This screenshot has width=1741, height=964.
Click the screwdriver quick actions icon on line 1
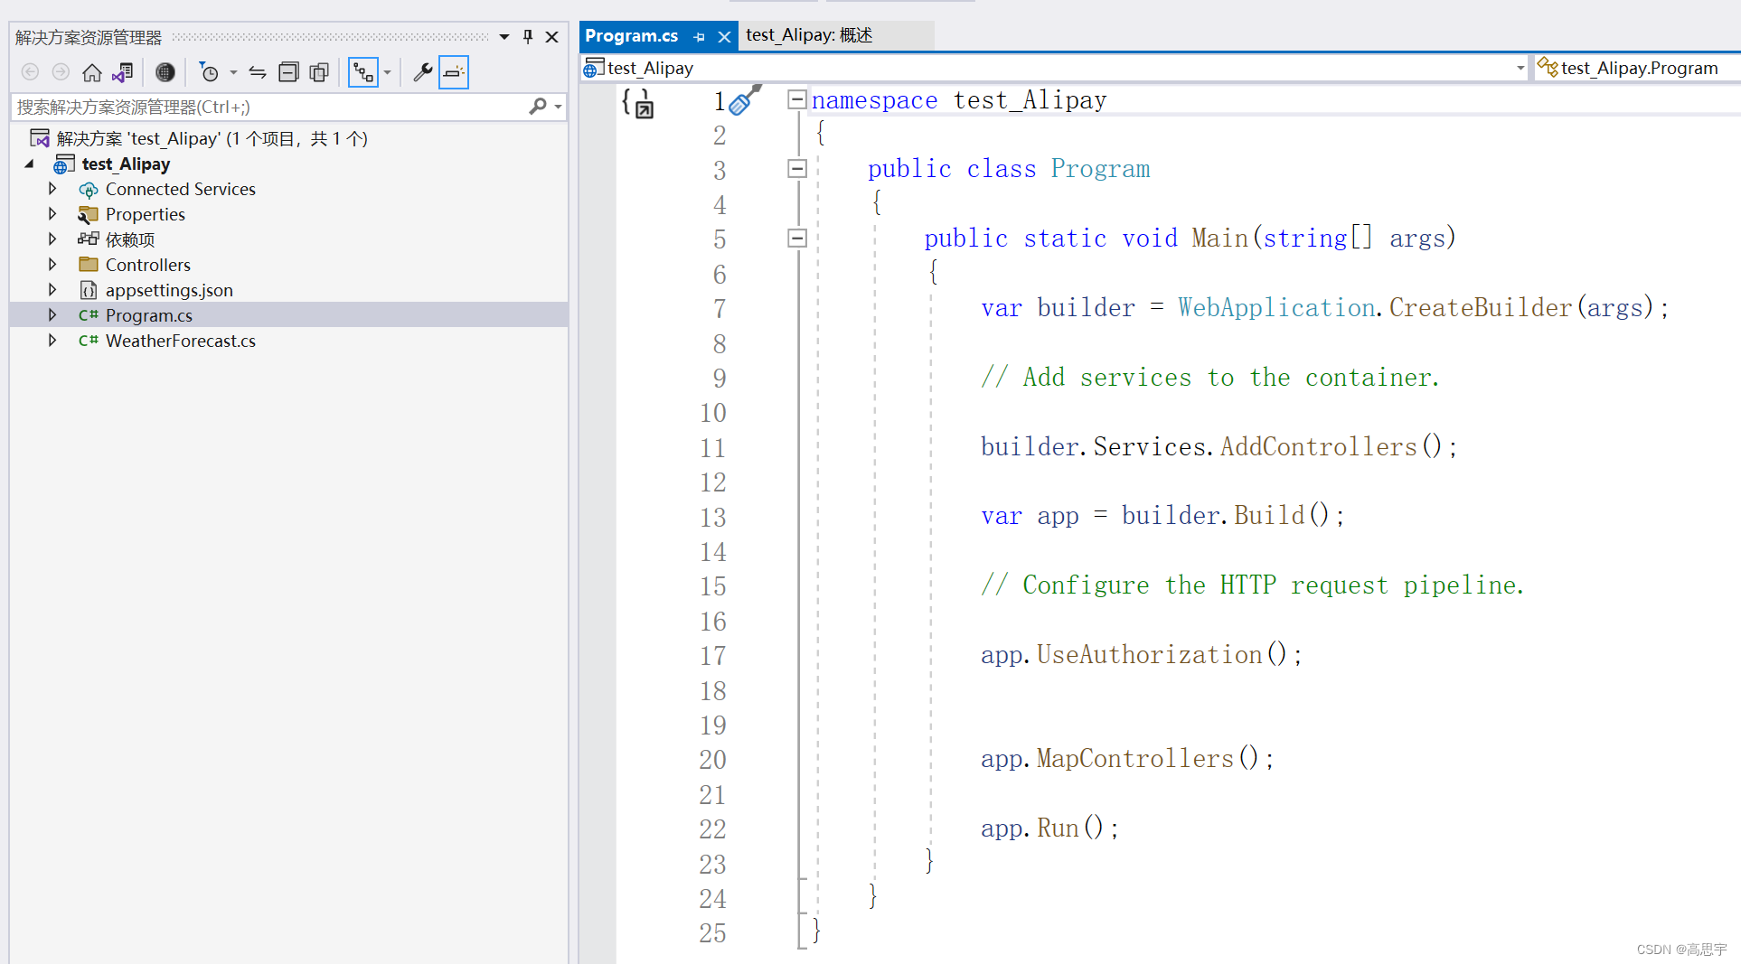coord(744,100)
